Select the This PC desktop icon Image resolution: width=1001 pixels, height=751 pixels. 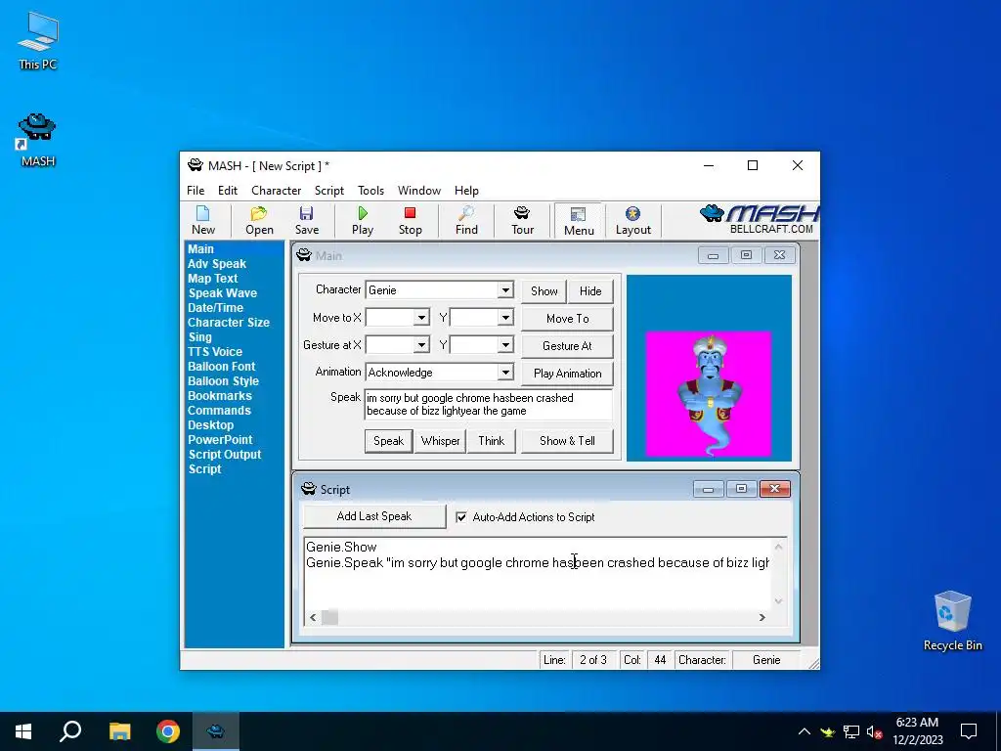tap(38, 41)
